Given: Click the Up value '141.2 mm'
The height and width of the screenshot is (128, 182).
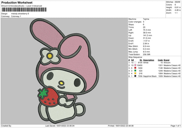Looking at the screenshot, I should coord(147,35).
